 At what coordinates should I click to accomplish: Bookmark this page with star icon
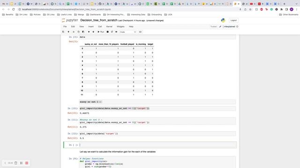coord(250,9)
